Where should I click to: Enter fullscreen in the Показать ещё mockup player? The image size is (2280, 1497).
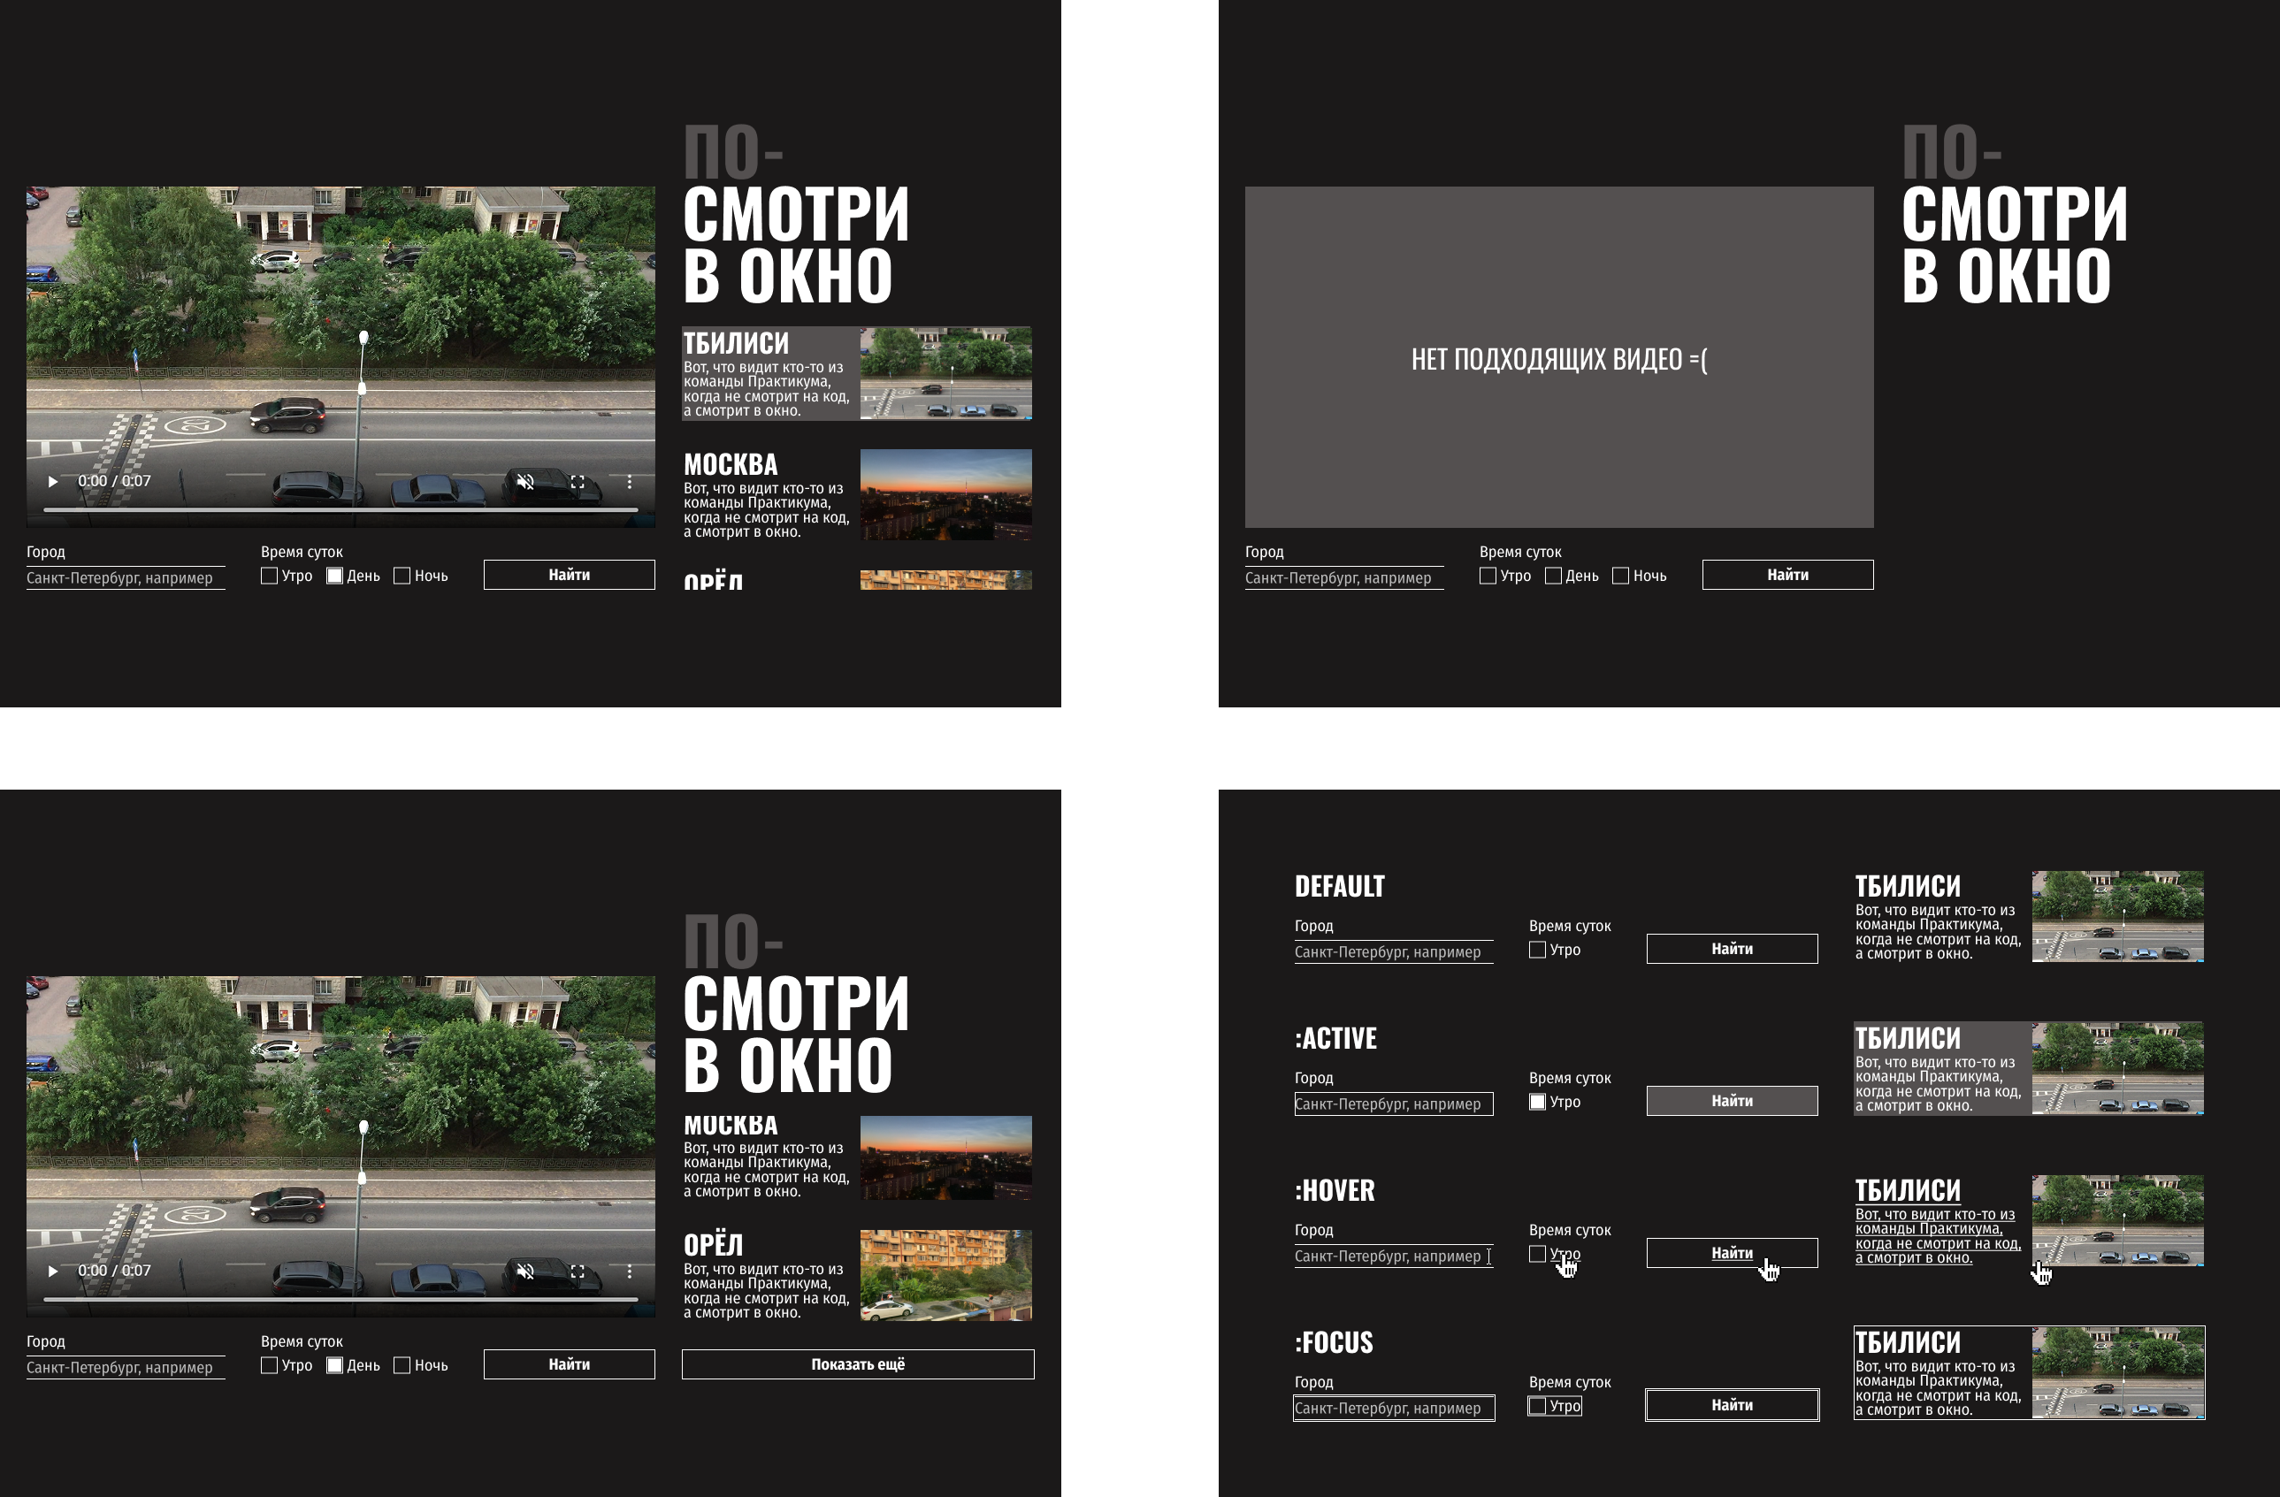pos(578,1271)
